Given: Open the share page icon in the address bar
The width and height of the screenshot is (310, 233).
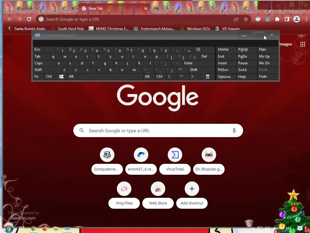Looking at the screenshot, I should [x=236, y=19].
